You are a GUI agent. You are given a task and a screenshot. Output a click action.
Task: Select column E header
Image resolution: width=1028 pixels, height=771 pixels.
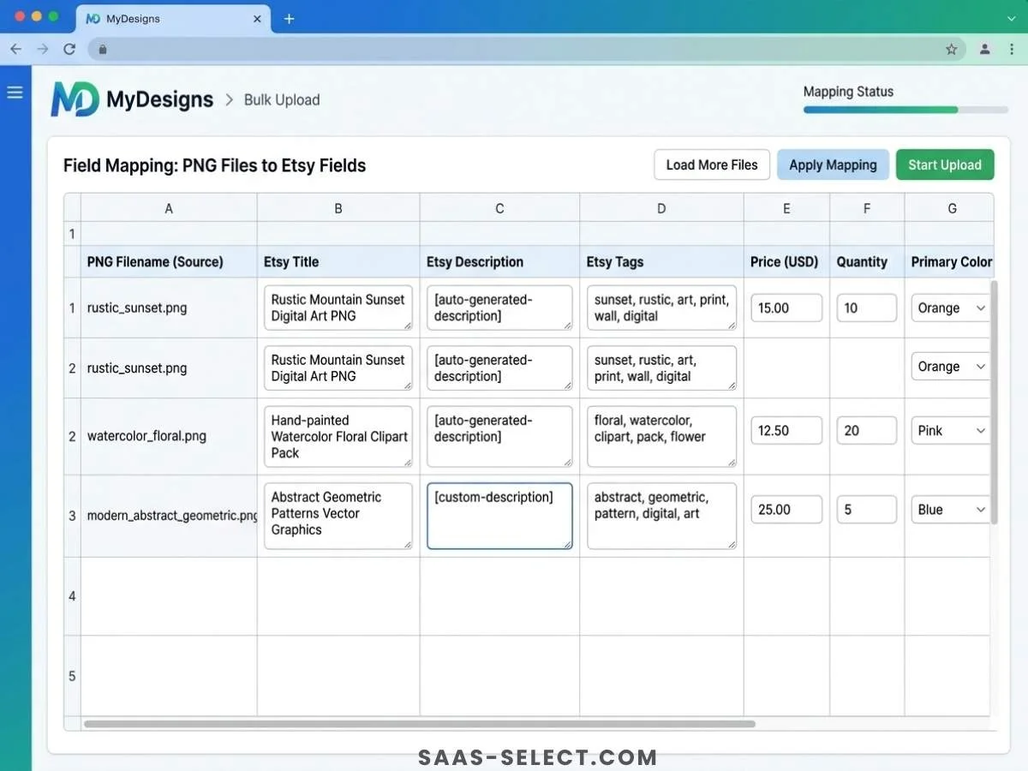tap(786, 208)
